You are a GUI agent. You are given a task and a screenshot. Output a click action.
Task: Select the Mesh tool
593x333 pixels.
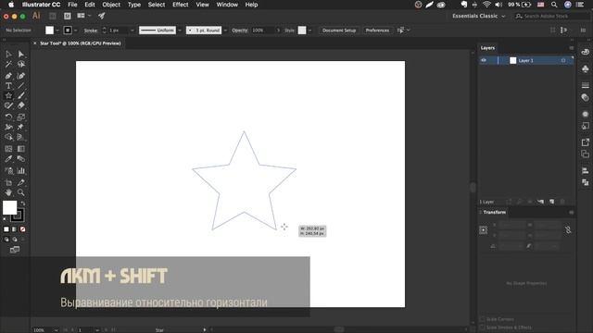click(x=8, y=149)
